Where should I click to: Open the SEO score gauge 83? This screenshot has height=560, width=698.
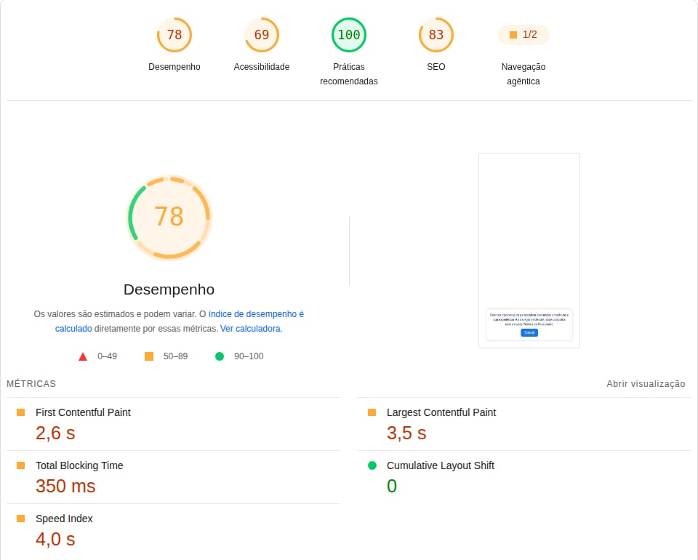(x=436, y=35)
